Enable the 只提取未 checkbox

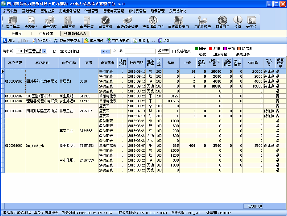pyautogui.click(x=174, y=52)
